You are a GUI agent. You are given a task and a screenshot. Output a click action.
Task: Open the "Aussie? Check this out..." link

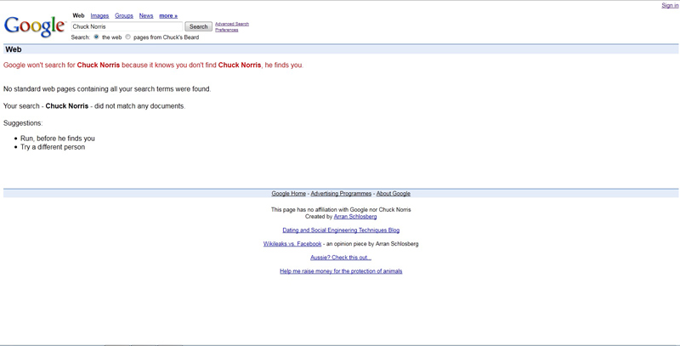[341, 258]
